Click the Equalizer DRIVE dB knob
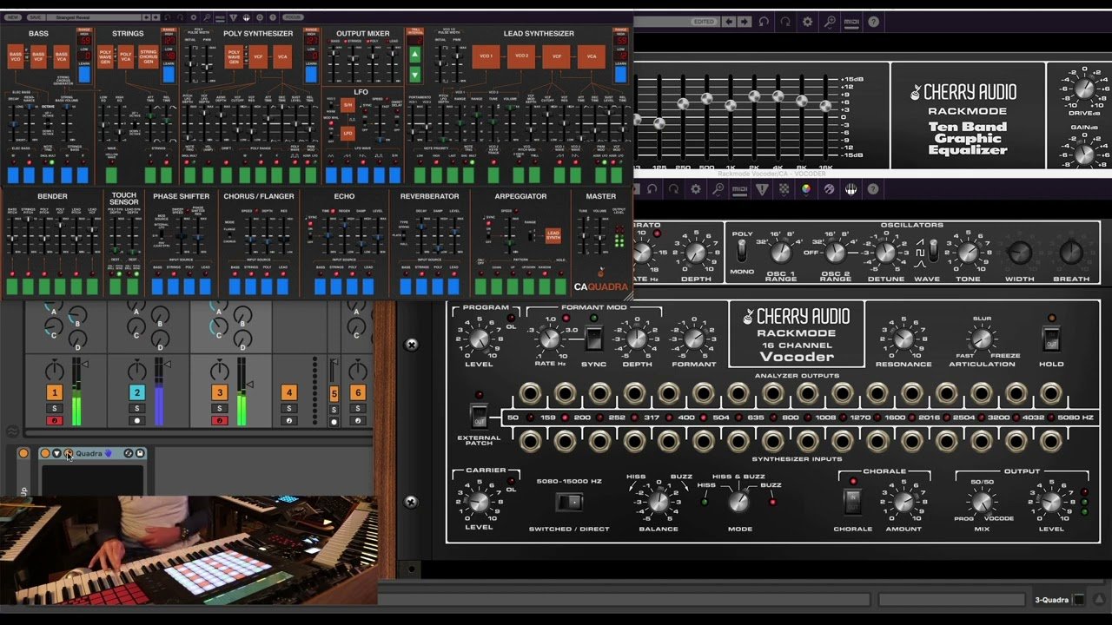This screenshot has height=625, width=1112. (x=1083, y=89)
